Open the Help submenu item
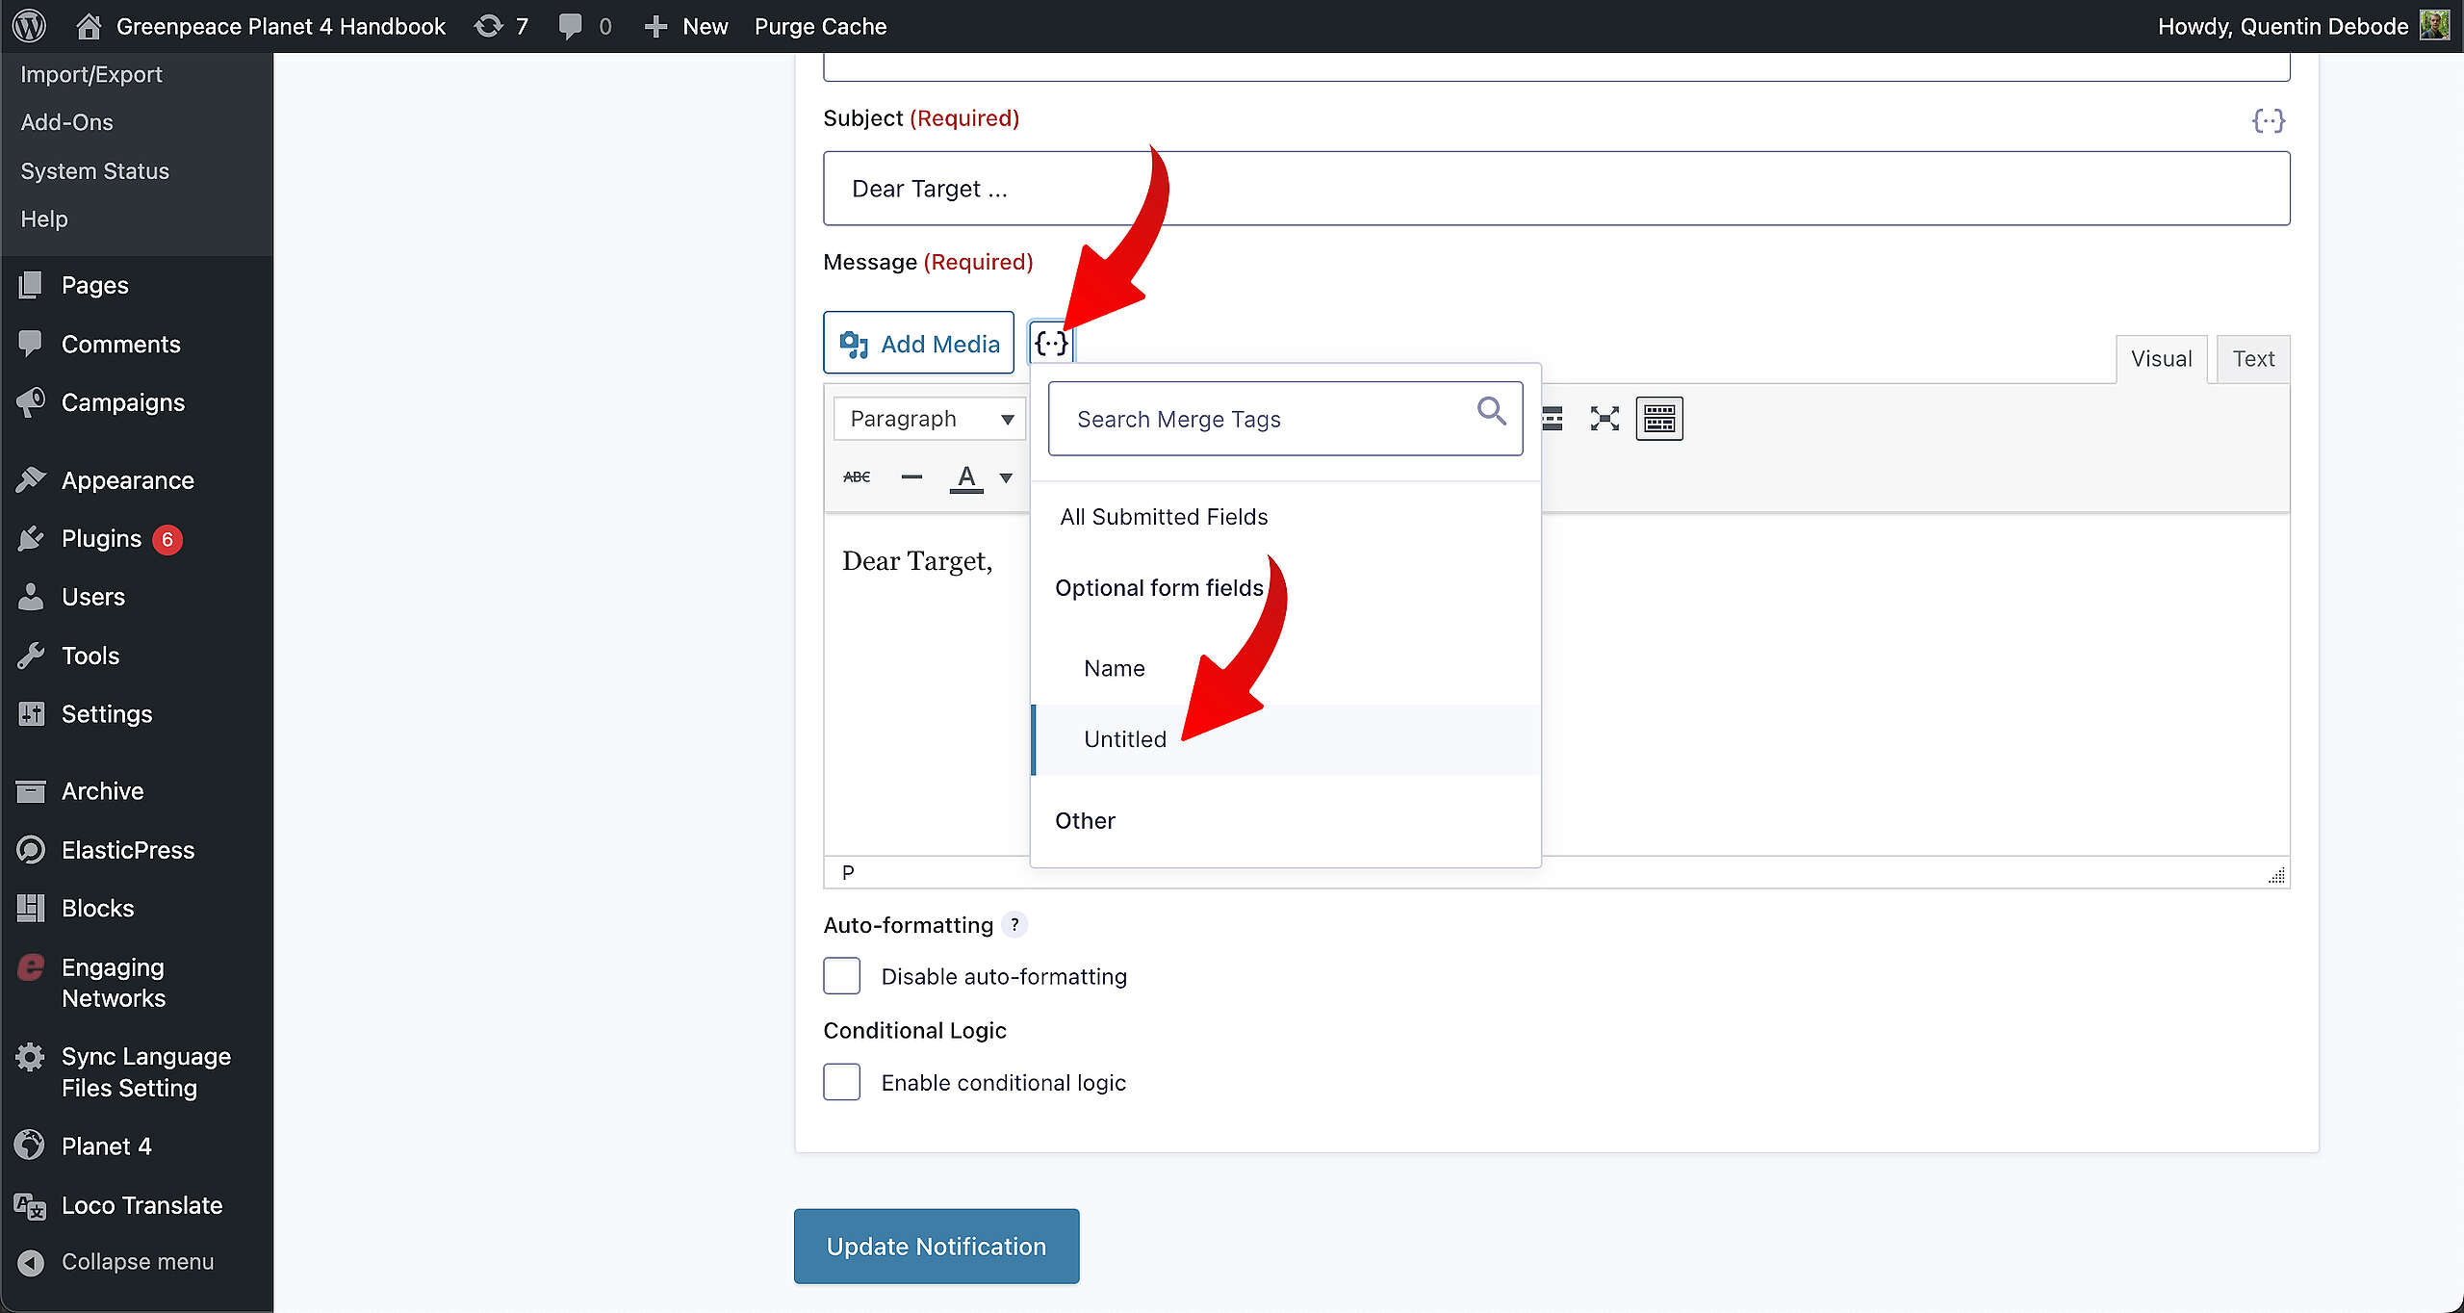Image resolution: width=2464 pixels, height=1313 pixels. 44,219
